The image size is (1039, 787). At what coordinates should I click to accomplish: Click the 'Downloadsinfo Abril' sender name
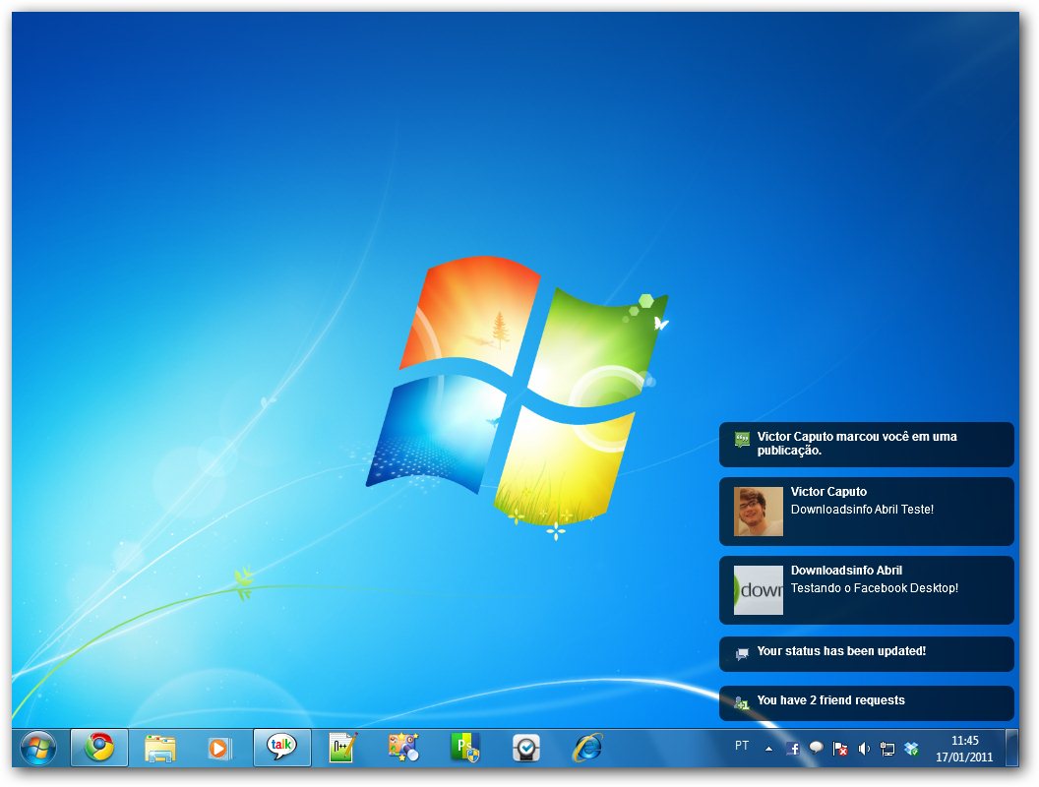(846, 571)
